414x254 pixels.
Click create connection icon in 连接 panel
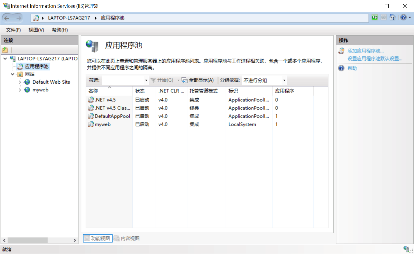tap(5, 50)
